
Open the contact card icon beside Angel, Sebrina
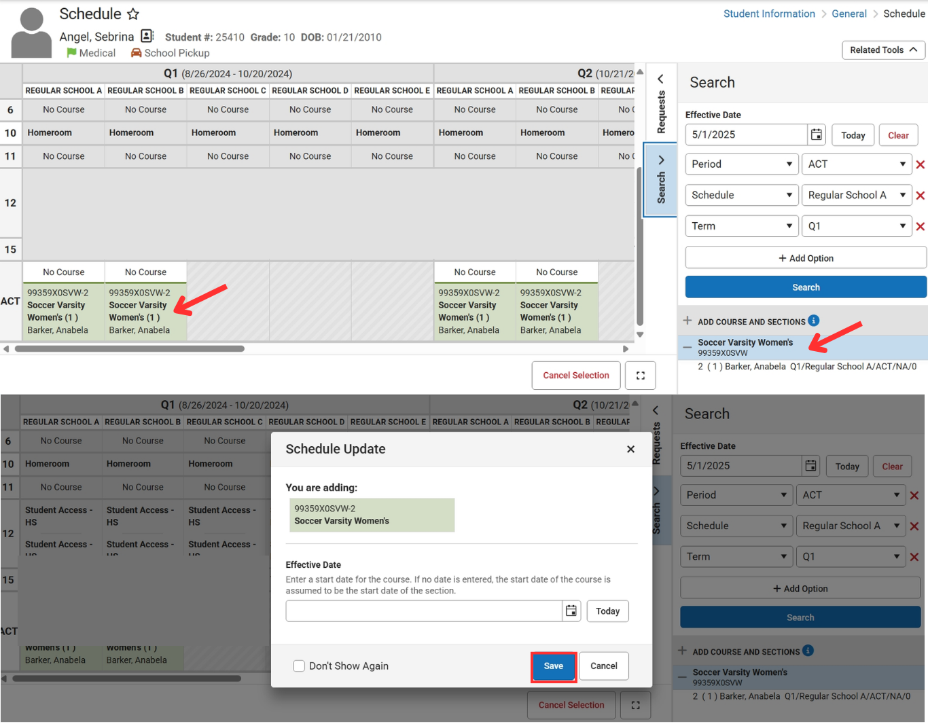point(147,36)
